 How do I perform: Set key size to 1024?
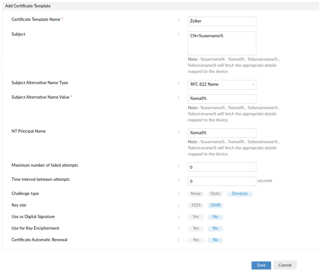196,205
